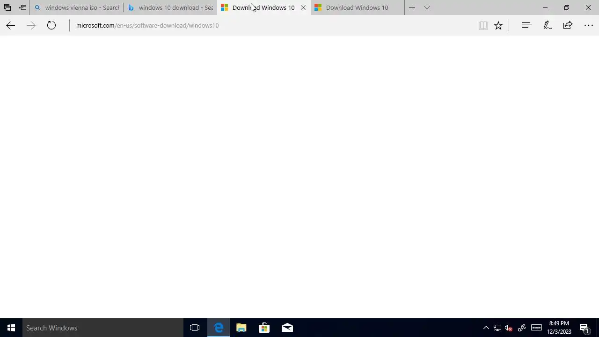Open network status tray icon
Image resolution: width=599 pixels, height=337 pixels.
(497, 328)
